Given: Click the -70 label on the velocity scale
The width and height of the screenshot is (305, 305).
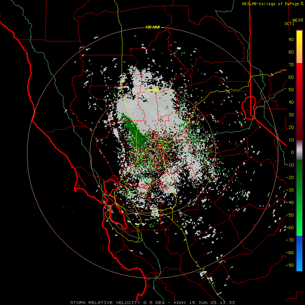Looking at the screenshot, I should [290, 240].
